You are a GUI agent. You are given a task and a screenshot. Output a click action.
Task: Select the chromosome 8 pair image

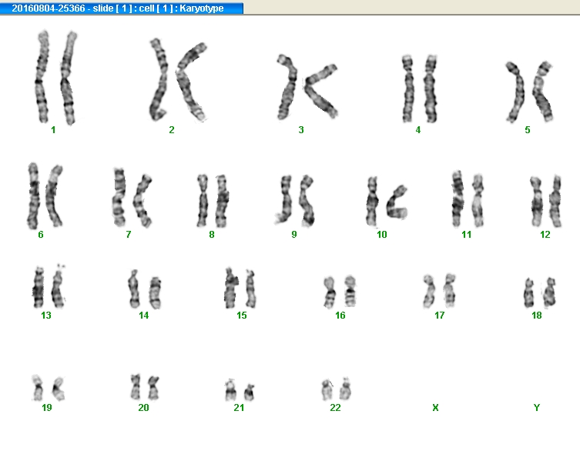[213, 201]
